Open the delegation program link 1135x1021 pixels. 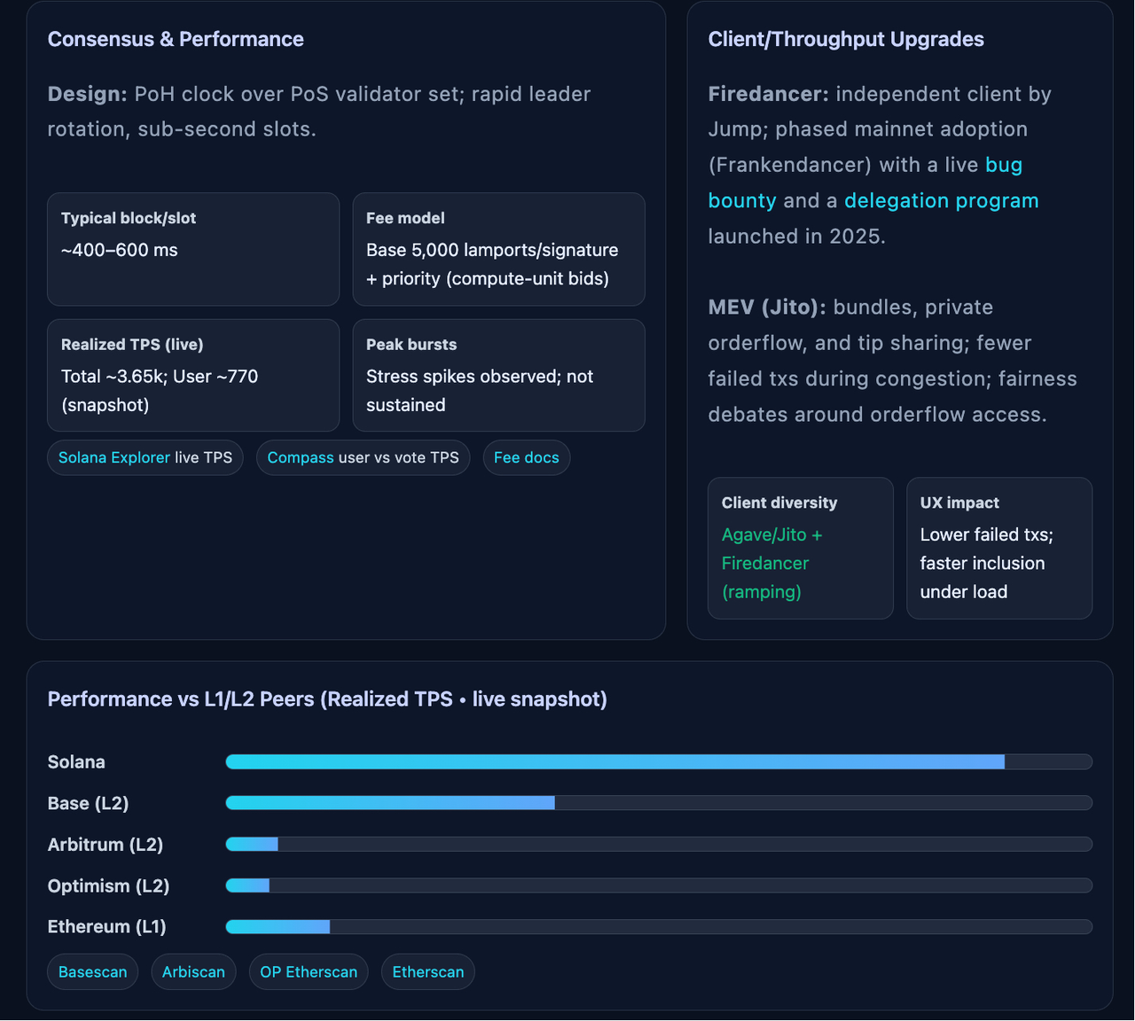pyautogui.click(x=941, y=200)
